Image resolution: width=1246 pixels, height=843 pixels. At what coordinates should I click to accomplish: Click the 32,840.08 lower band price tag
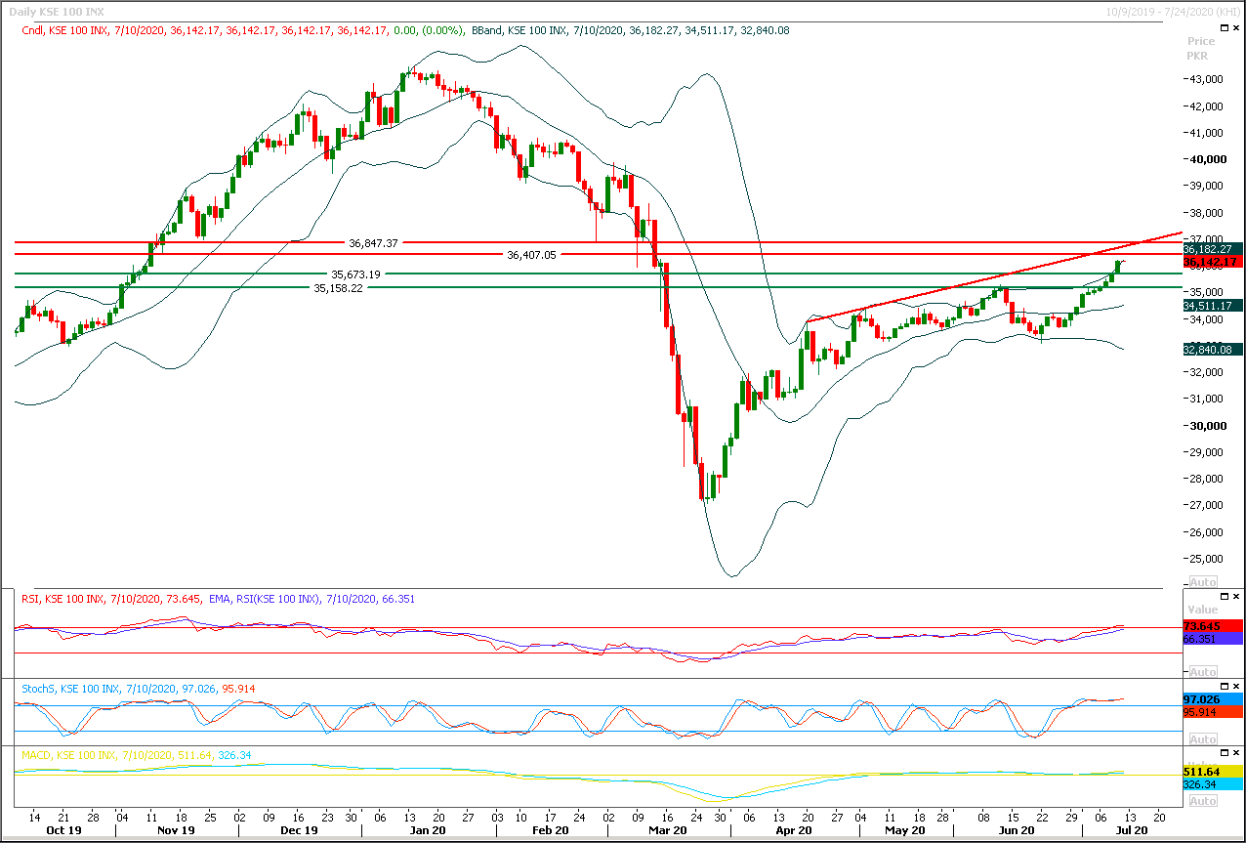1212,349
